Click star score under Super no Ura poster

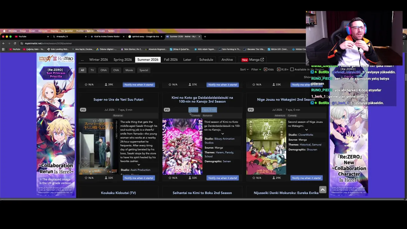point(89,178)
